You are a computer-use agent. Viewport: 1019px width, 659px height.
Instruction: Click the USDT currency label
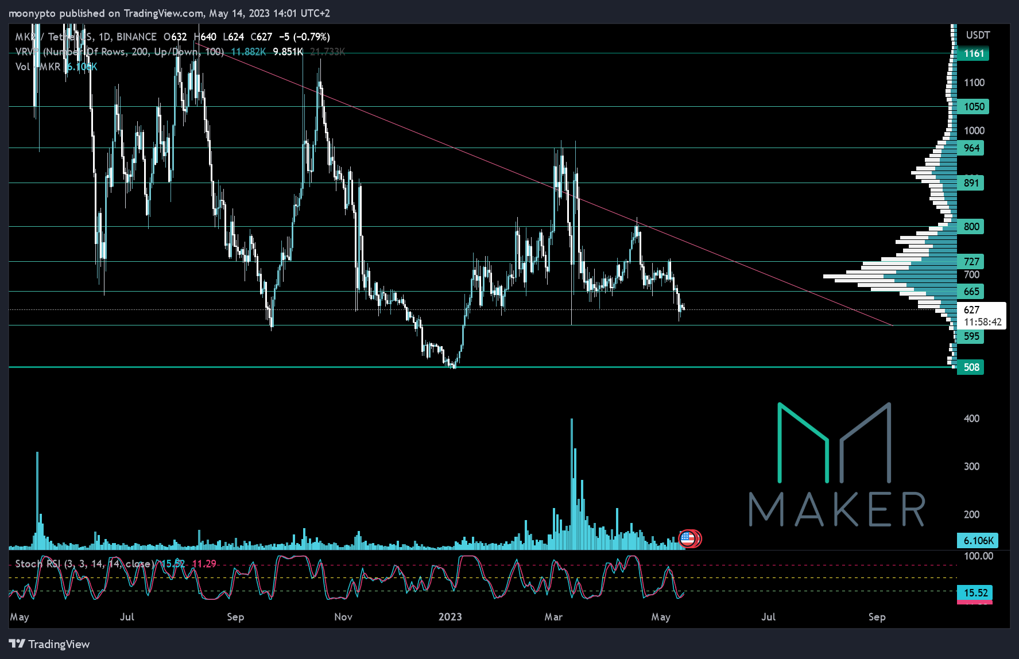(x=978, y=35)
